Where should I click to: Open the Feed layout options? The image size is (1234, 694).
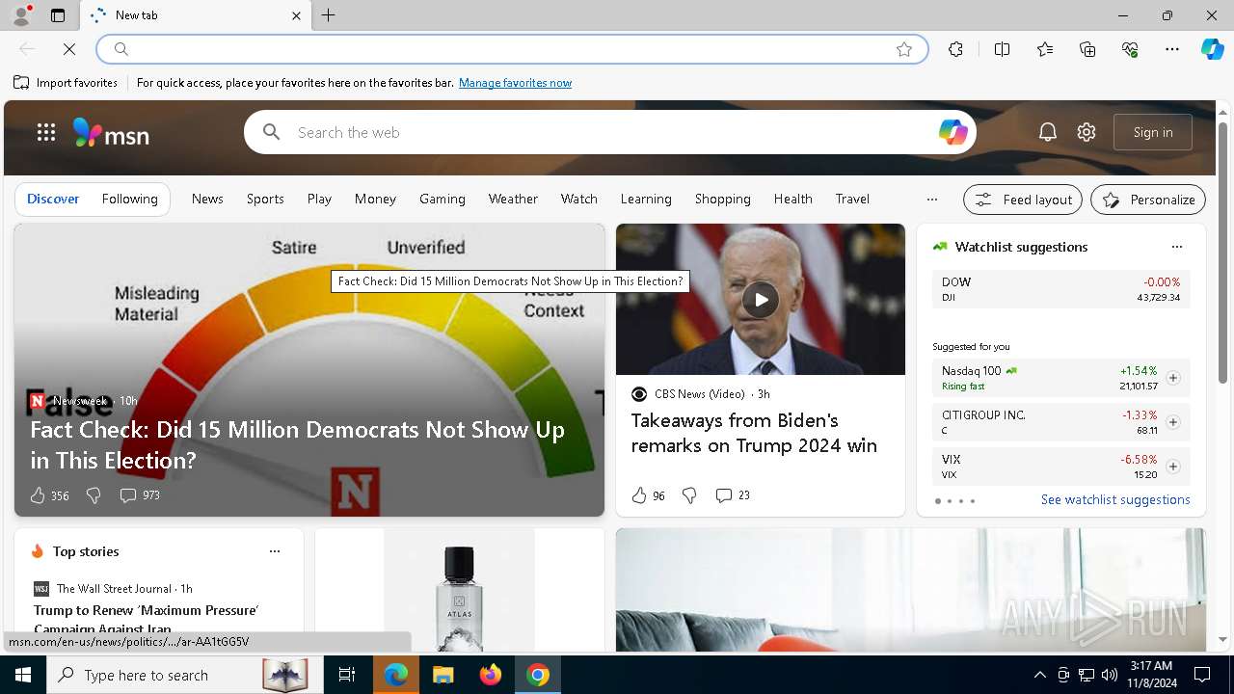coord(1023,200)
